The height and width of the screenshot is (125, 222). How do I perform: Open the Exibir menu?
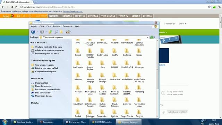point(49,26)
